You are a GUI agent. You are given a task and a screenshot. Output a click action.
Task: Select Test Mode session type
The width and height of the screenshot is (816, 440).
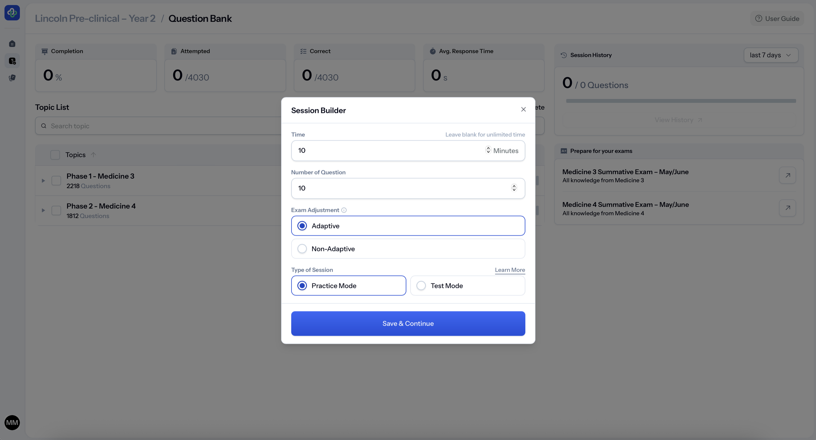click(x=421, y=286)
